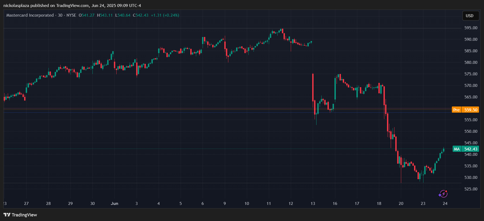
Task: Click the change value +1.31 (+0.24%)
Action: [165, 15]
